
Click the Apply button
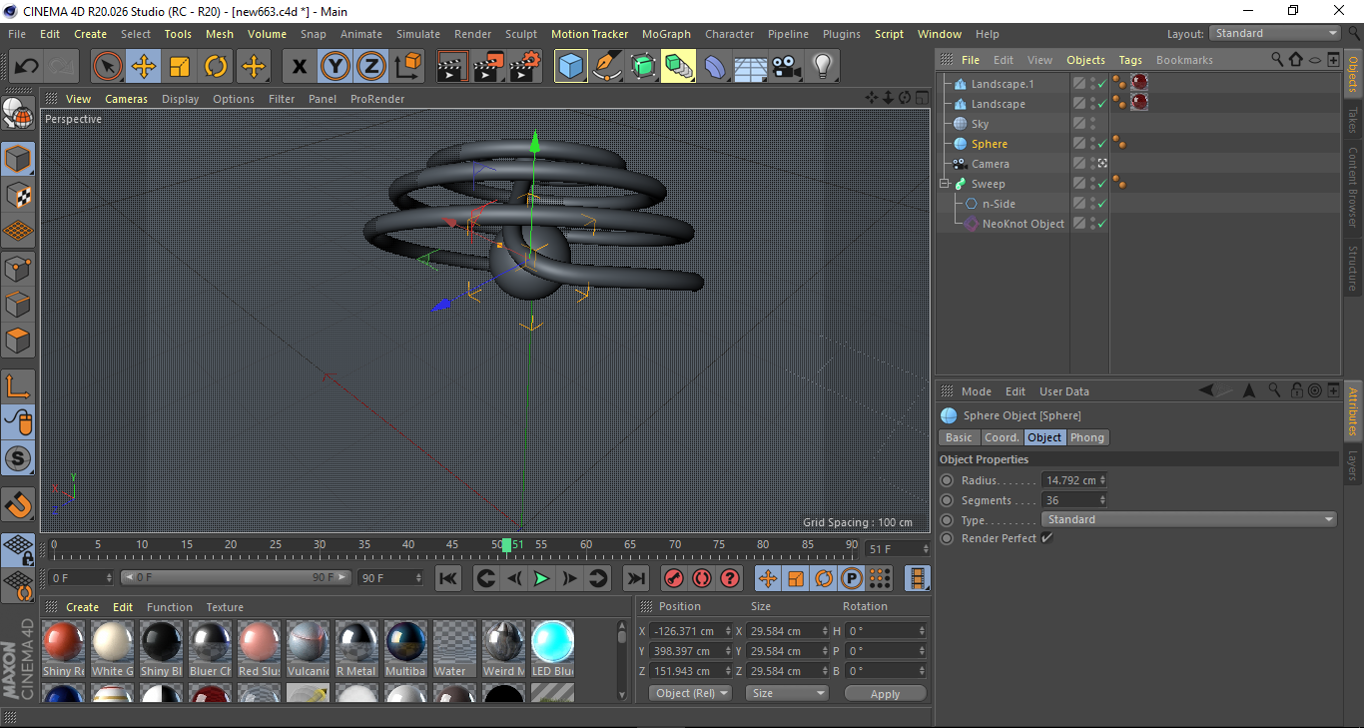point(885,693)
